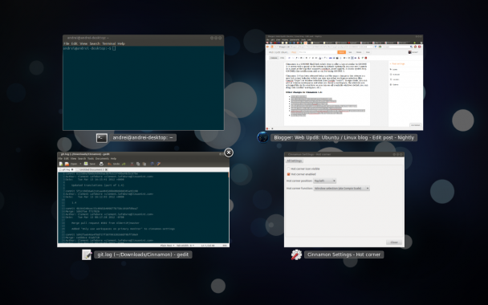The width and height of the screenshot is (488, 305).
Task: Click the Find icon in gedit toolbar
Action: (152, 164)
